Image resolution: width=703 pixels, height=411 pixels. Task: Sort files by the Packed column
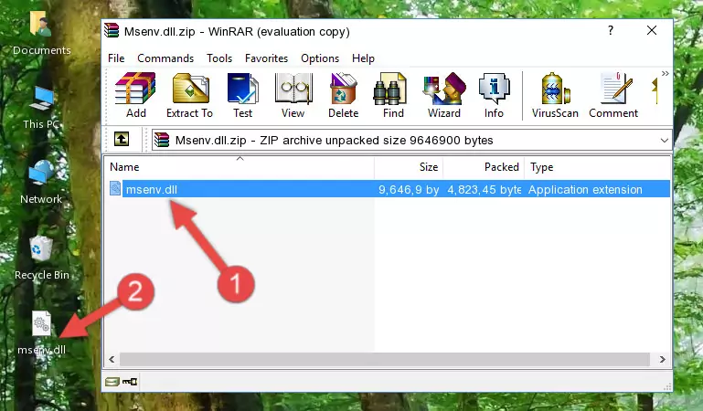pos(484,167)
